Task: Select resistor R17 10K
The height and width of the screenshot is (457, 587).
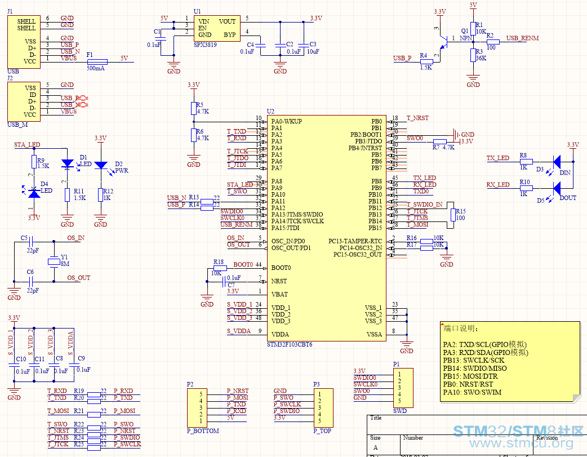Action: pos(426,248)
